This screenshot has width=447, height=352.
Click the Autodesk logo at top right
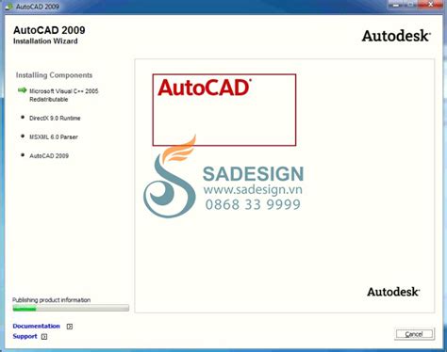[x=396, y=36]
